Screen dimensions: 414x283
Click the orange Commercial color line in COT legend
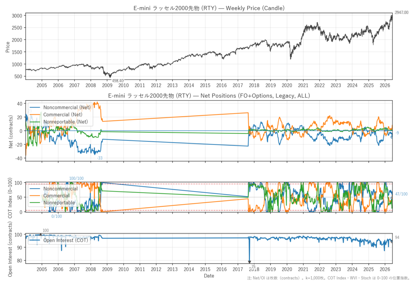coord(35,196)
